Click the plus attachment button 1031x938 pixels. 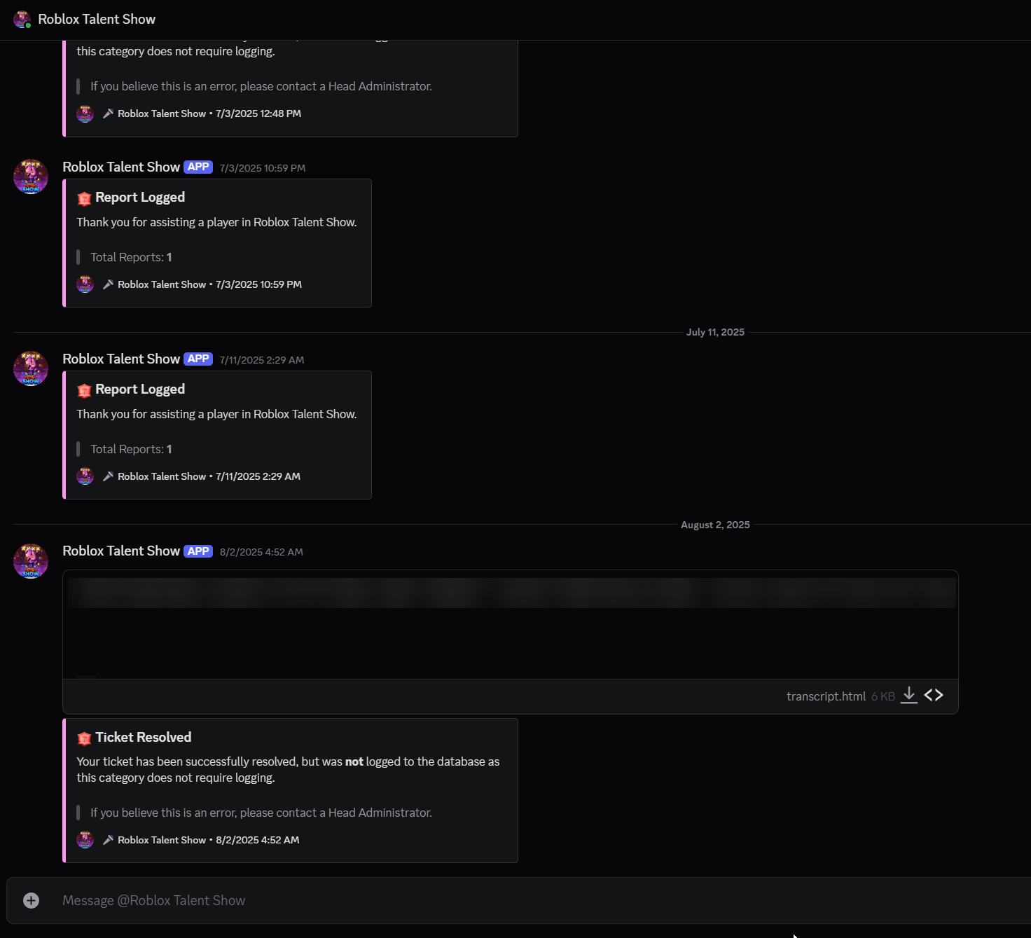point(31,900)
